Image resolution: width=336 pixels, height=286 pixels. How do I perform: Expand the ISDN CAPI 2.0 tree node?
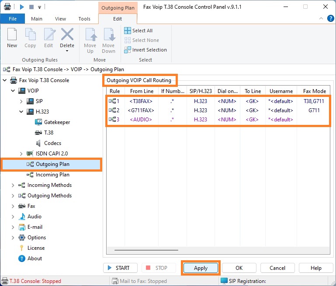[21, 154]
